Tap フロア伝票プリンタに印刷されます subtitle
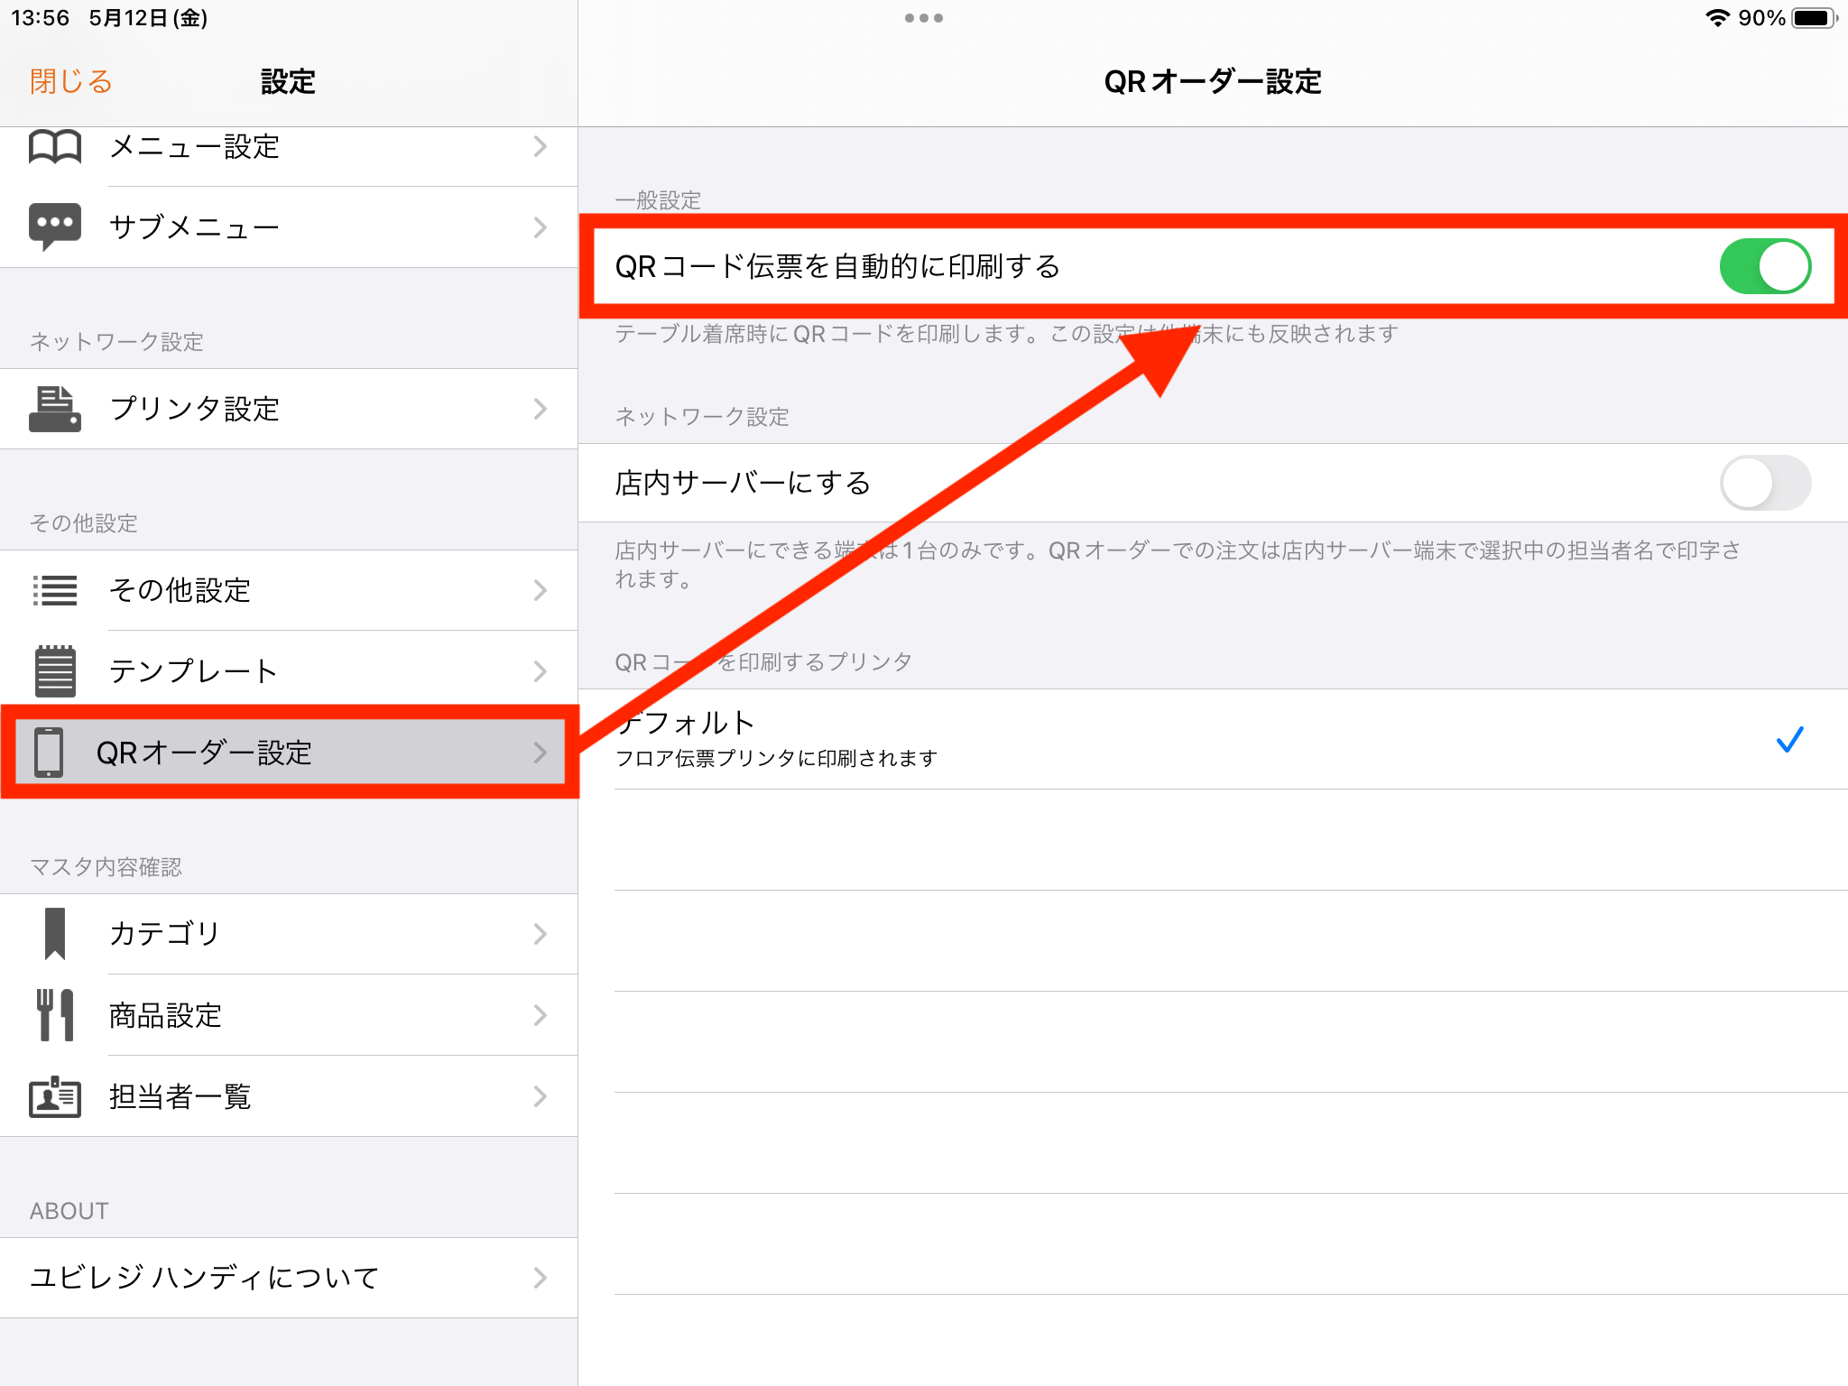Screen dimensions: 1848x1386 point(776,758)
